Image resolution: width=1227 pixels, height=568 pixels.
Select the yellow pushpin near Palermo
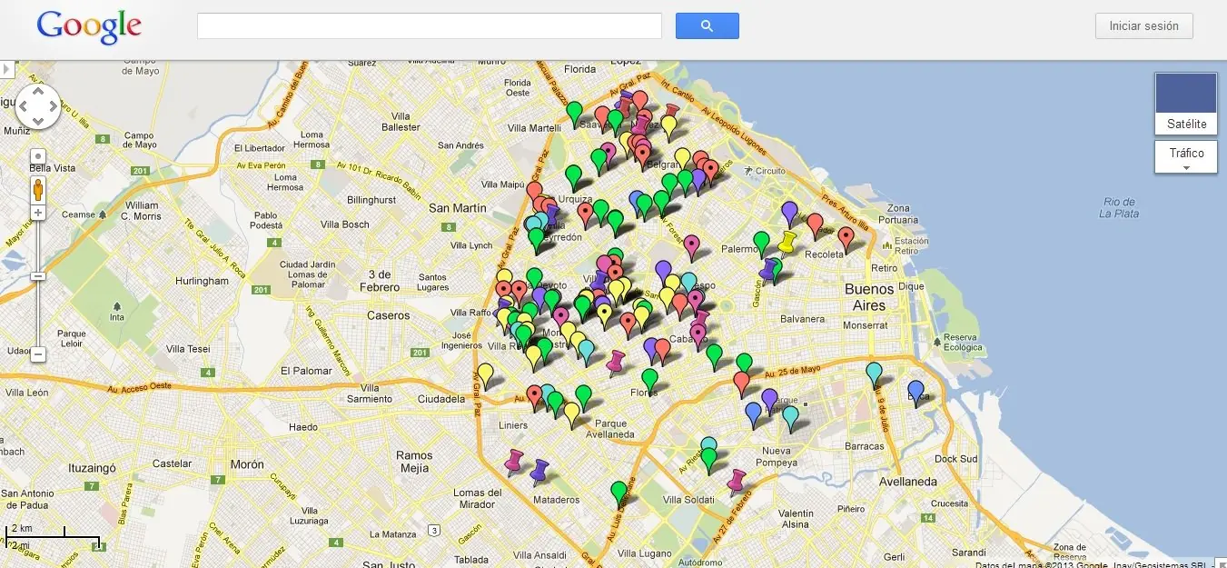[x=787, y=242]
